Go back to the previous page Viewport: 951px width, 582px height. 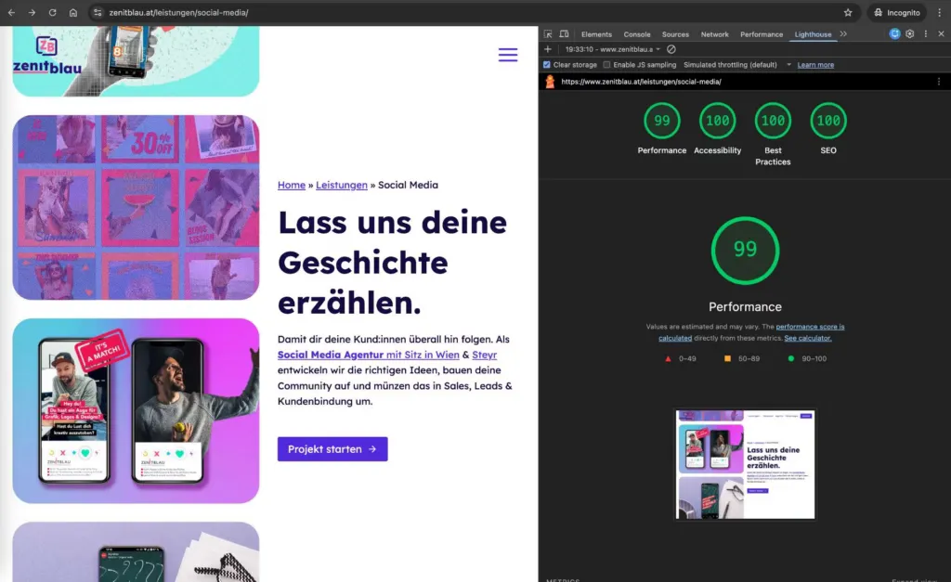[x=11, y=13]
